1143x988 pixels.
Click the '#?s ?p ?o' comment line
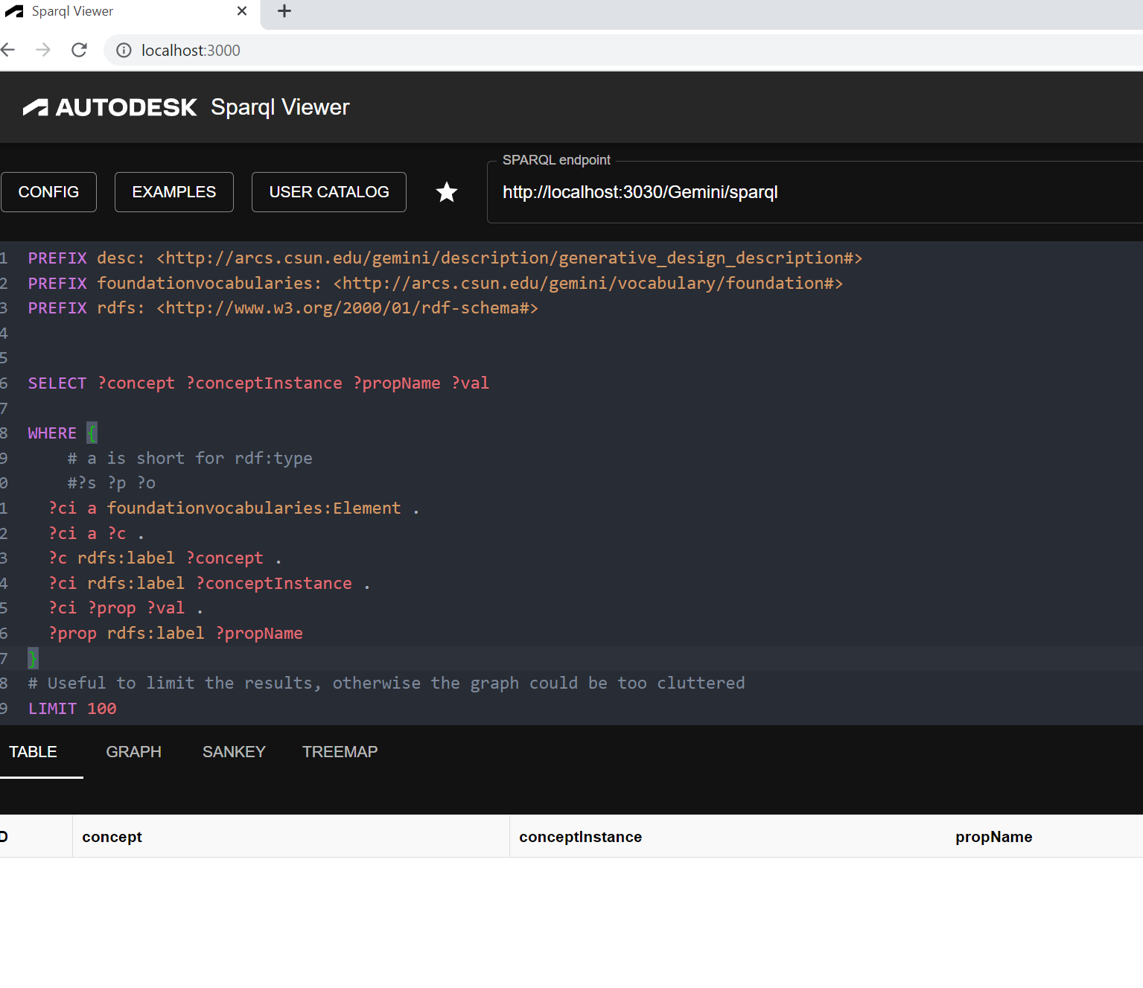(112, 483)
